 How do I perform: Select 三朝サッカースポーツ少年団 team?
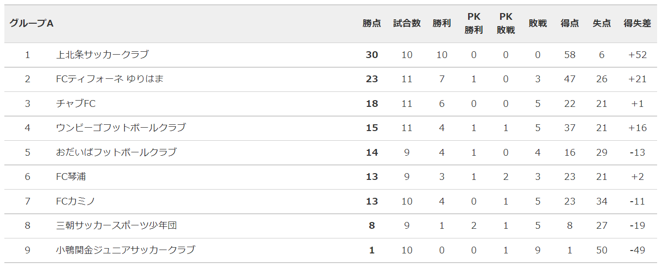(117, 225)
